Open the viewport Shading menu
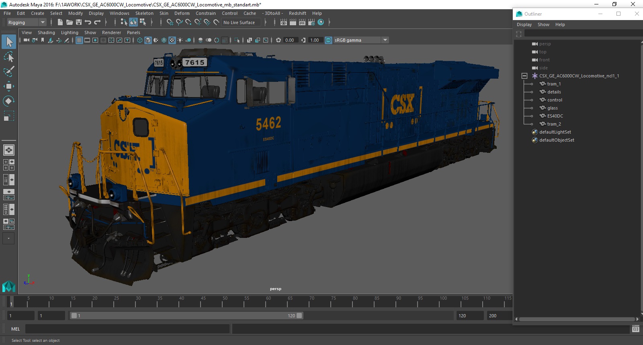643x345 pixels. click(x=46, y=32)
